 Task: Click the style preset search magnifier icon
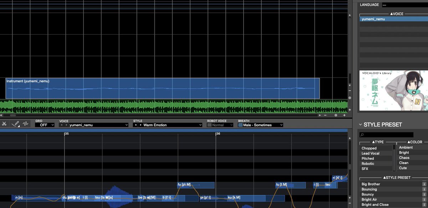tap(362, 135)
